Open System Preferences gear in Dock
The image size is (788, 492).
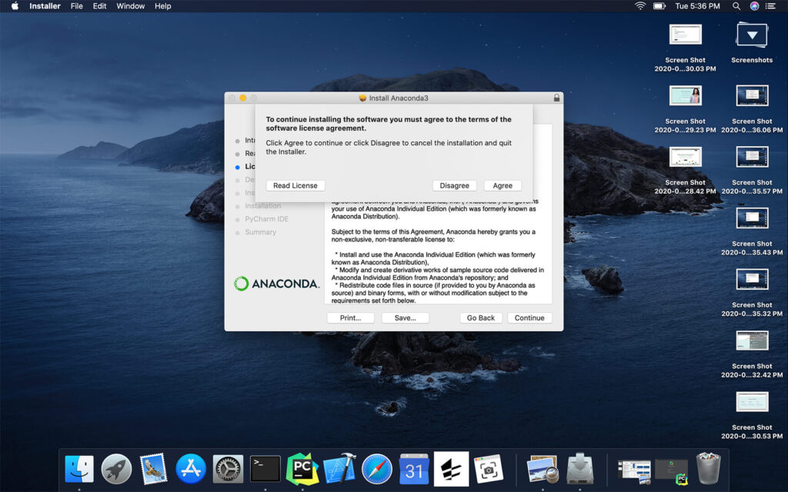click(228, 470)
